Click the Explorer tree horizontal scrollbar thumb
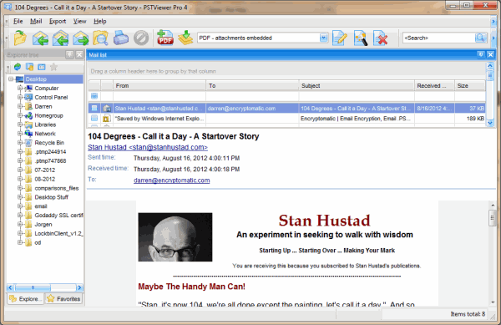Screen dimensions: 501x325 tap(33, 287)
